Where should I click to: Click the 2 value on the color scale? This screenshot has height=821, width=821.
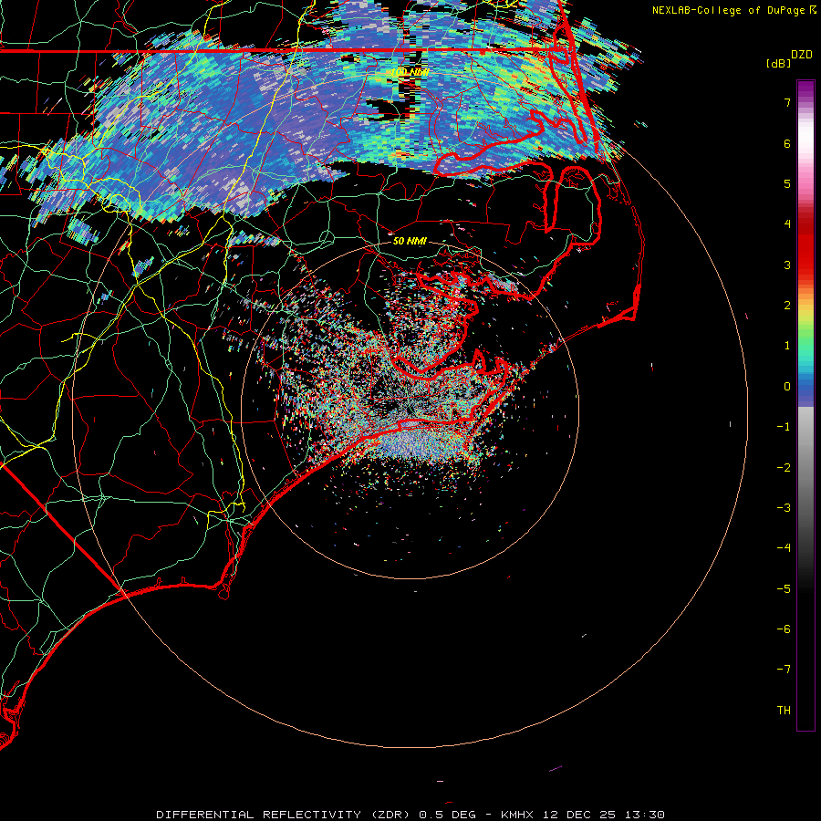(787, 306)
